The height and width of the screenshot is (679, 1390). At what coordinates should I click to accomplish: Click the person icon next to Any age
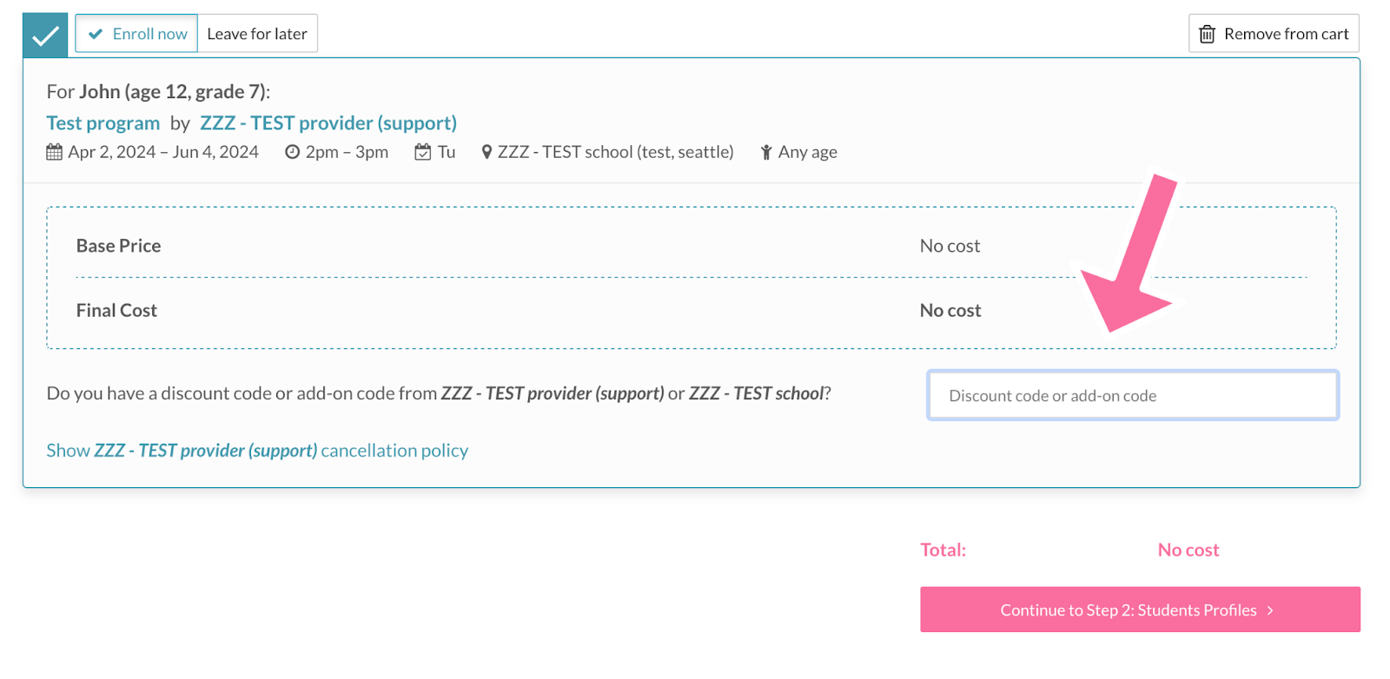[764, 151]
